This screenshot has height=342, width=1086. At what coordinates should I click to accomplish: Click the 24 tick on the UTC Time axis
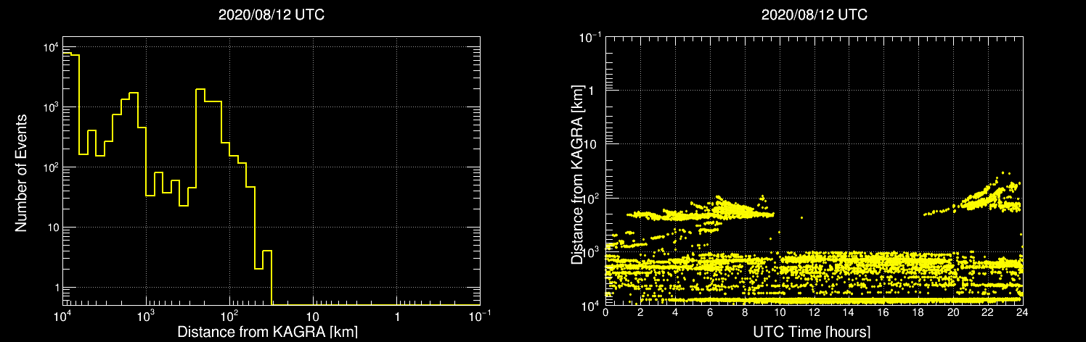pyautogui.click(x=1022, y=313)
